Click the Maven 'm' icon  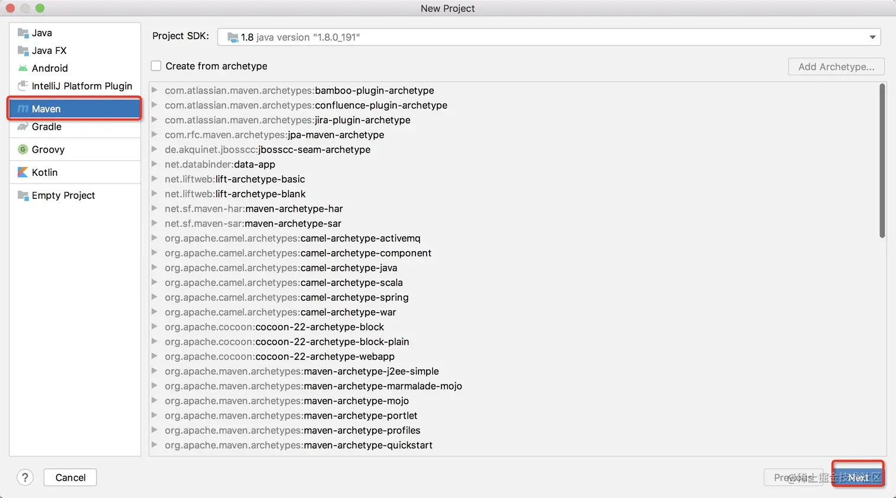coord(23,109)
